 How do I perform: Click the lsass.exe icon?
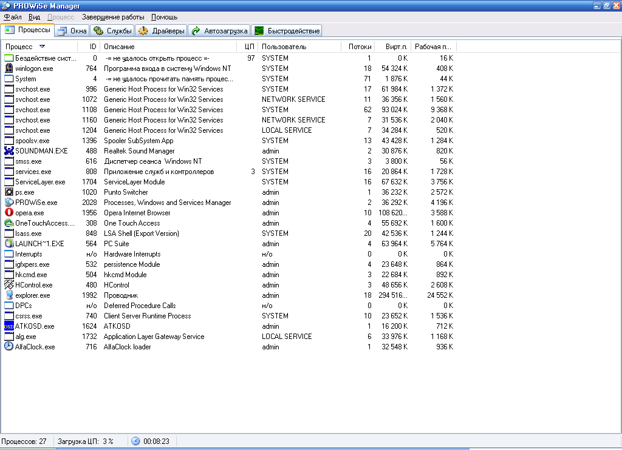(x=9, y=233)
